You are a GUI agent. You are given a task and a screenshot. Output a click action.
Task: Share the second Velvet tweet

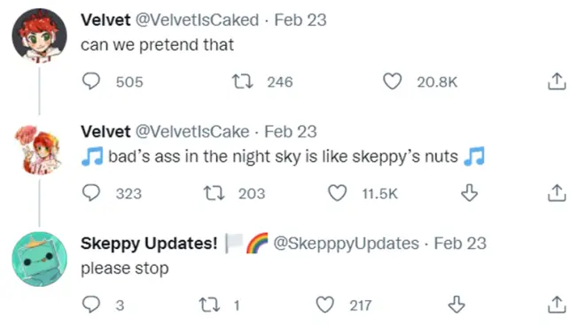pos(557,193)
